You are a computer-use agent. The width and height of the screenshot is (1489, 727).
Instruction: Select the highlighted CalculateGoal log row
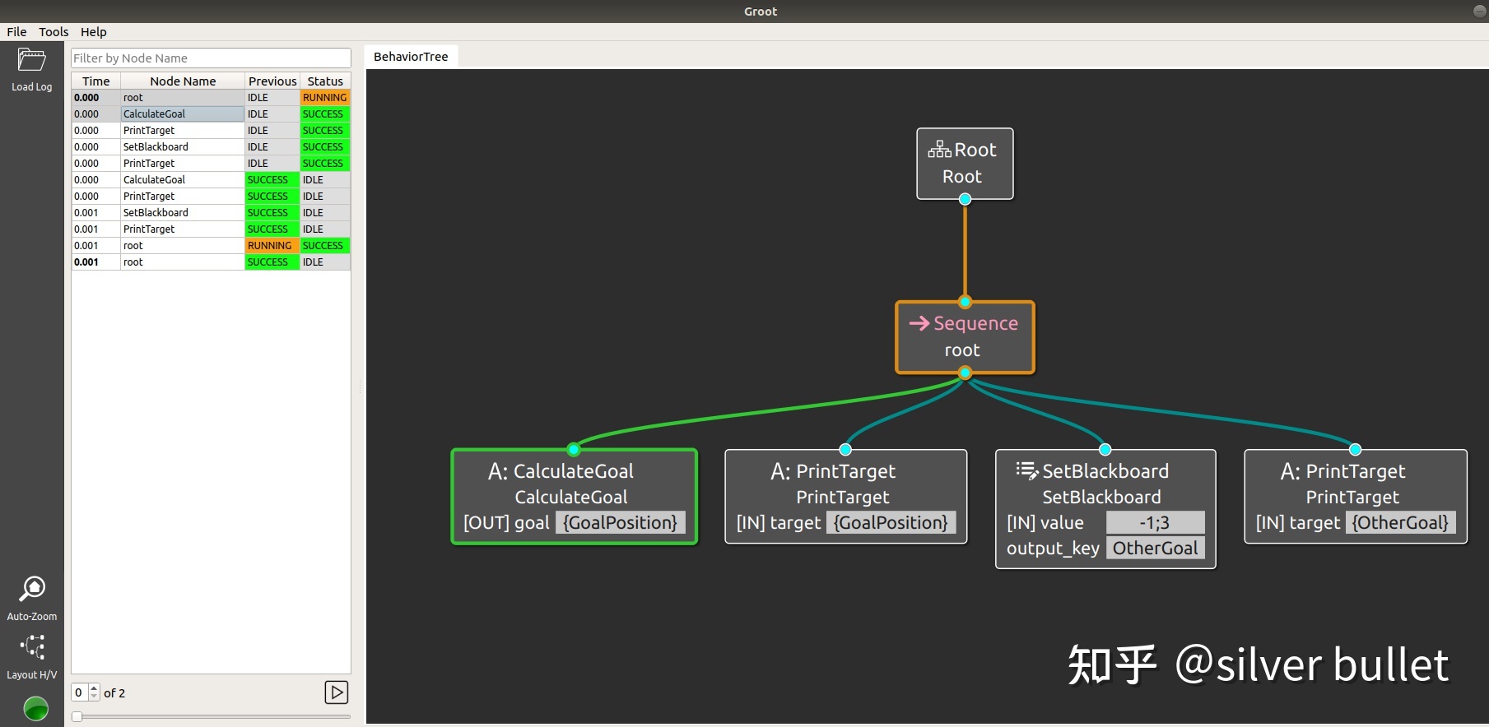(183, 114)
